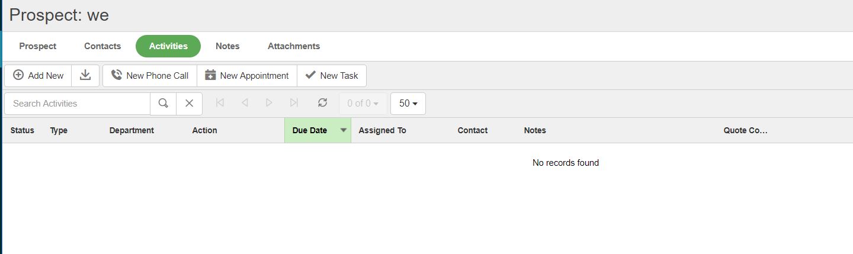Viewport: 853px width, 254px height.
Task: Go to last page of records
Action: tap(294, 103)
